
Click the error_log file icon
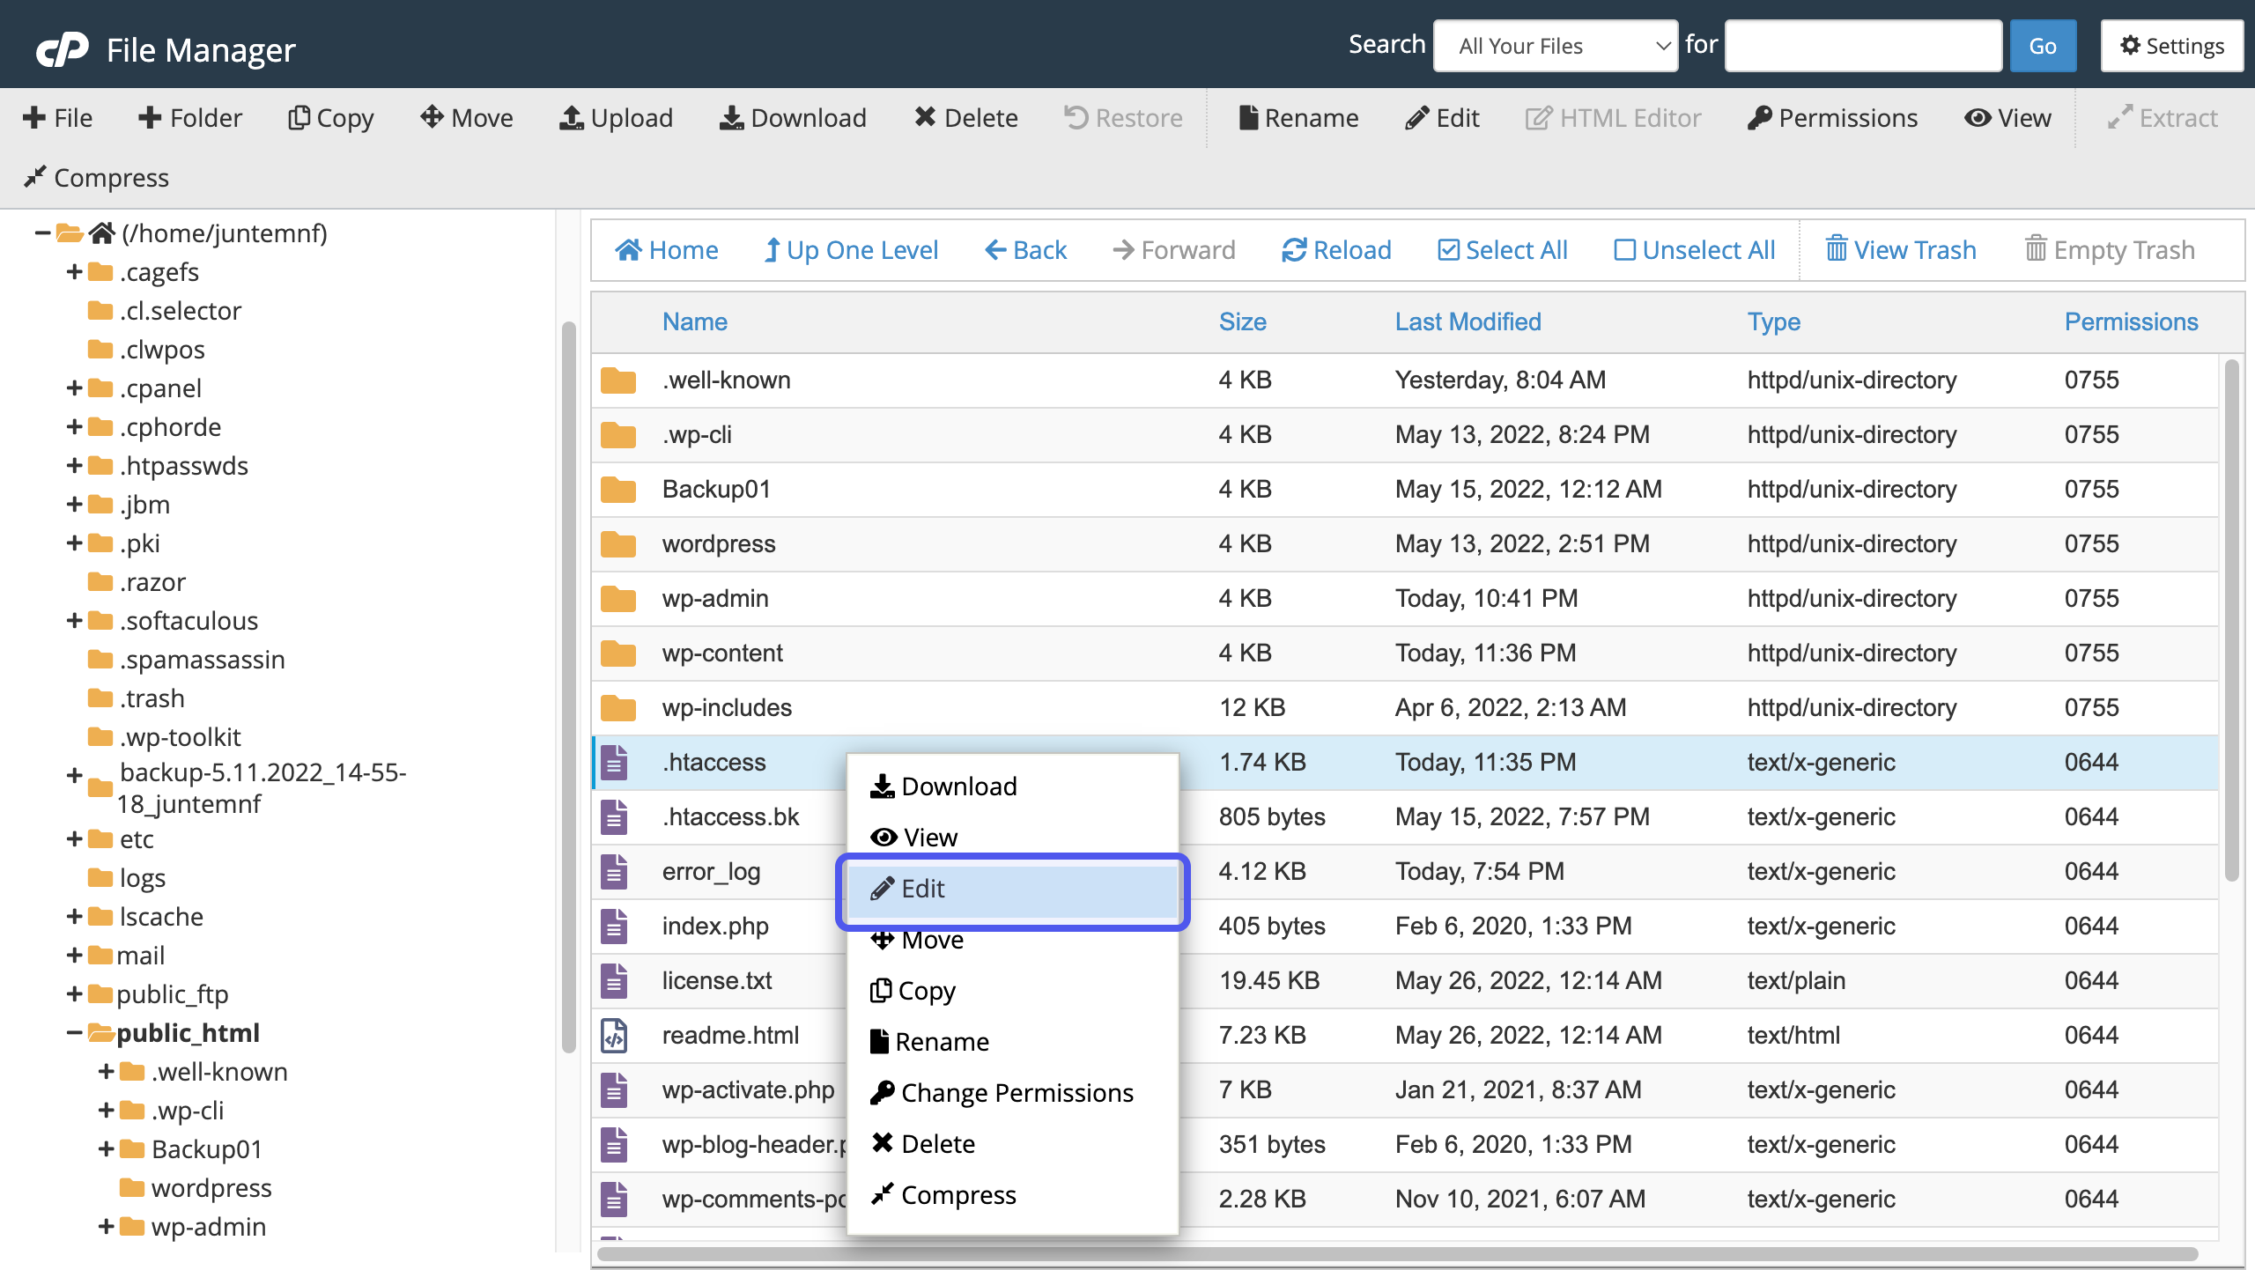click(x=615, y=872)
